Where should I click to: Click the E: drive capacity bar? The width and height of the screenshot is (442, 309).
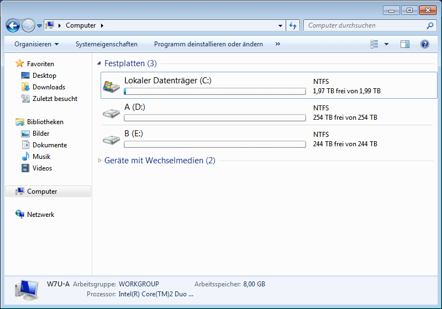pos(215,144)
